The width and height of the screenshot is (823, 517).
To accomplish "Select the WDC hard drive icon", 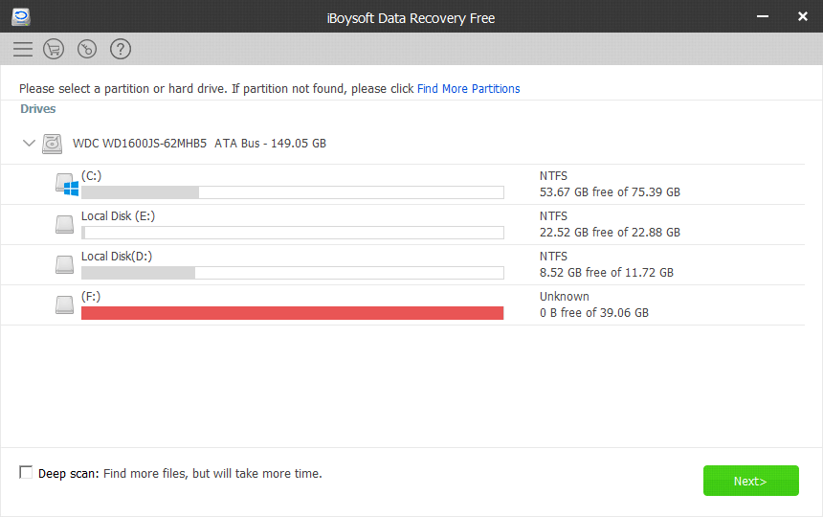I will point(53,144).
